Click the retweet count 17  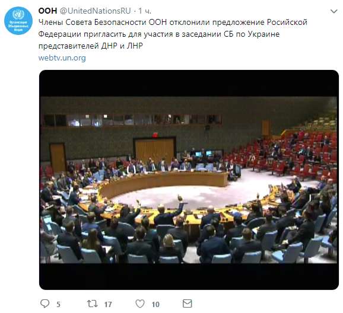coord(108,304)
